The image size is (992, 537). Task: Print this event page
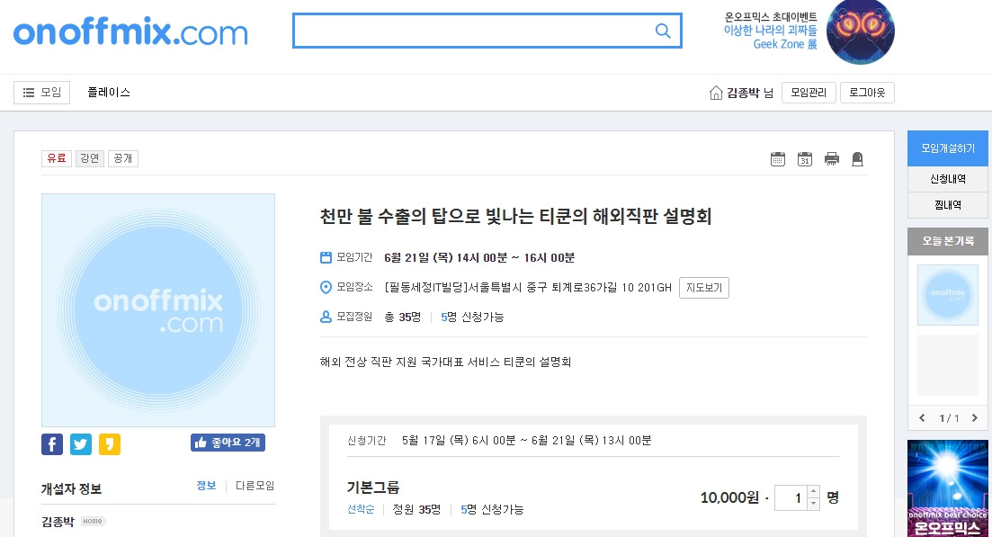point(832,158)
